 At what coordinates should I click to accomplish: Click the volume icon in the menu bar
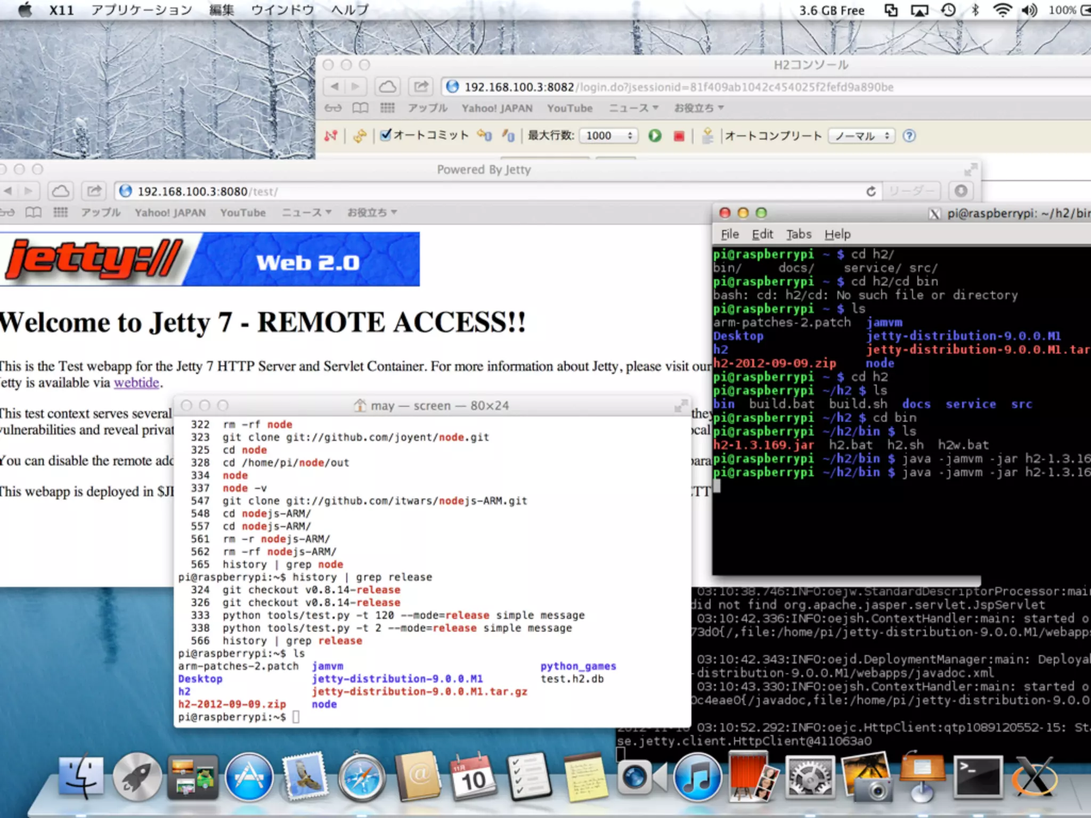click(x=1029, y=10)
